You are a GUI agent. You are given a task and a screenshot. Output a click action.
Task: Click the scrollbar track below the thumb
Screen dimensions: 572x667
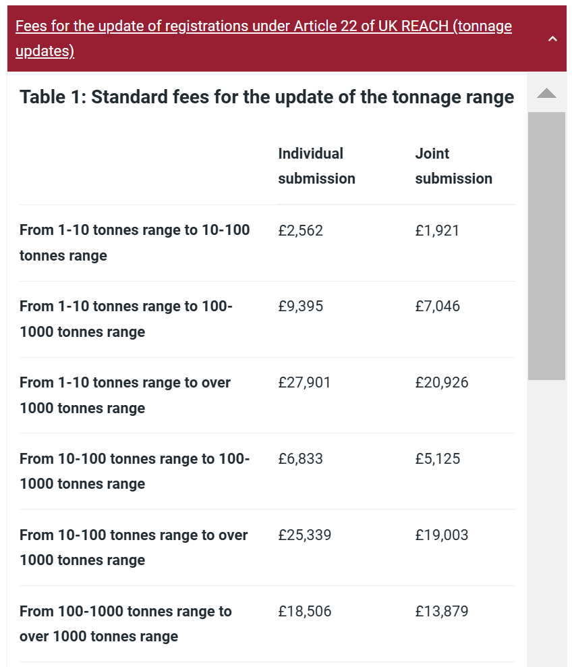[x=546, y=520]
